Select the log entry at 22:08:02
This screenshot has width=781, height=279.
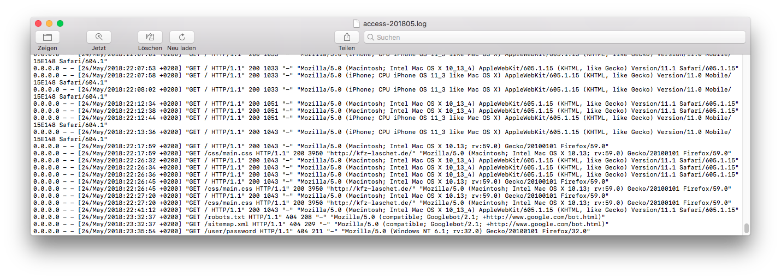coord(382,93)
